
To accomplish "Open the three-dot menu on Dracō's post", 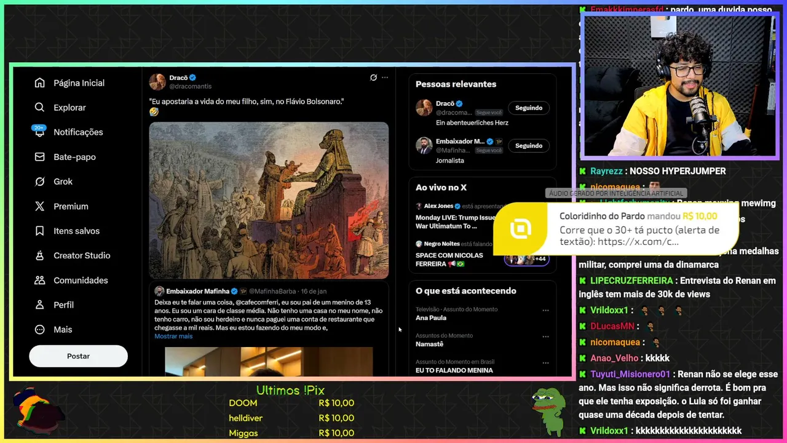I will [x=385, y=78].
